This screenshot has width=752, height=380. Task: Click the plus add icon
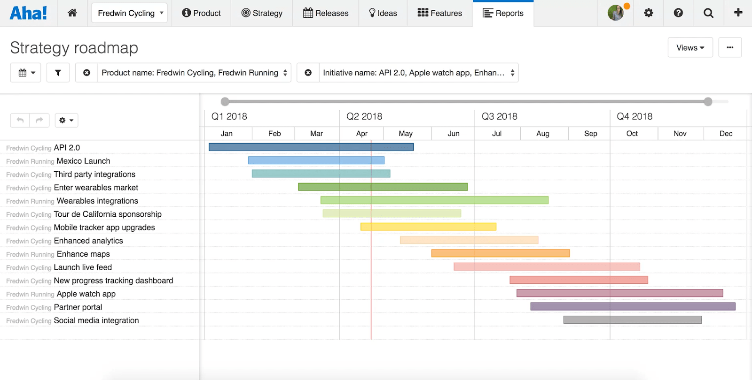738,13
